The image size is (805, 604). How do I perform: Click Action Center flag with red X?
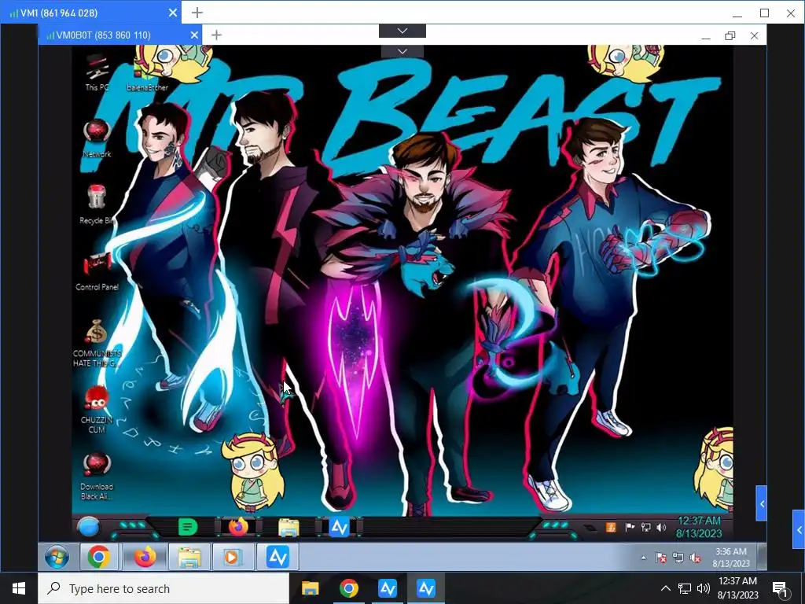[661, 558]
